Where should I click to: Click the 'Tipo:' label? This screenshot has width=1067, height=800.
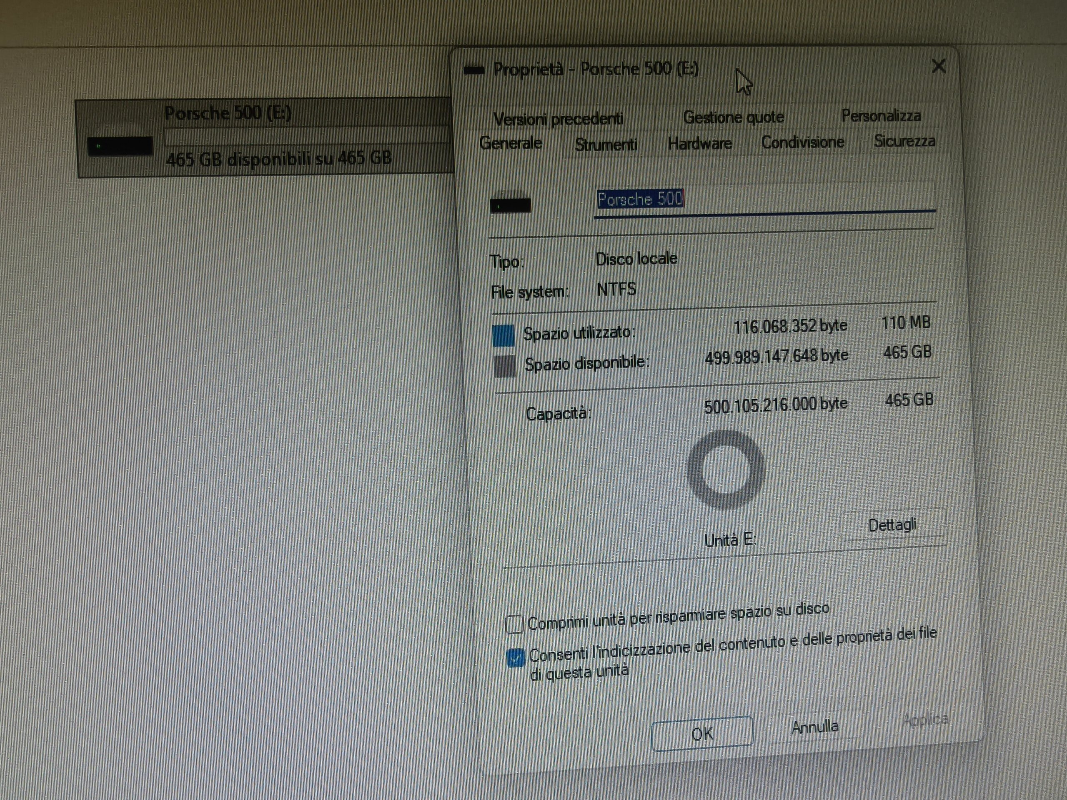click(506, 262)
